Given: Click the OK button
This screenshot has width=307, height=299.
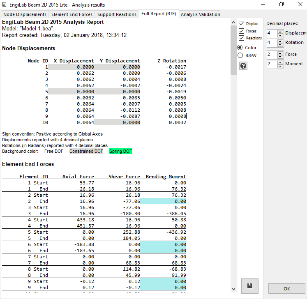Looking at the screenshot, I should [x=286, y=289].
